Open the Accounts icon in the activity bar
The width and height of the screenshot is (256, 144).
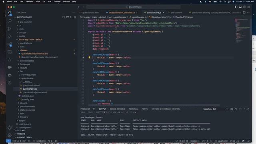point(10,128)
